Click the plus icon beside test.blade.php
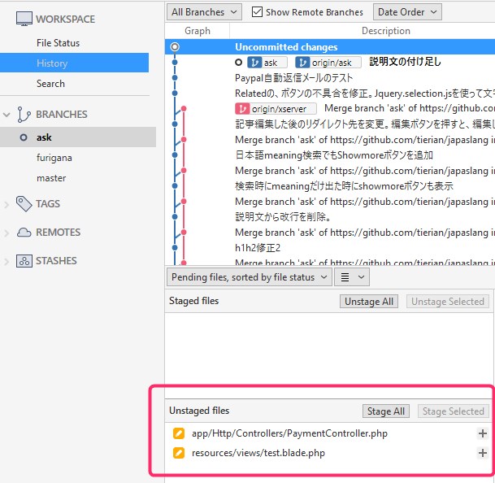The width and height of the screenshot is (495, 483). [482, 453]
